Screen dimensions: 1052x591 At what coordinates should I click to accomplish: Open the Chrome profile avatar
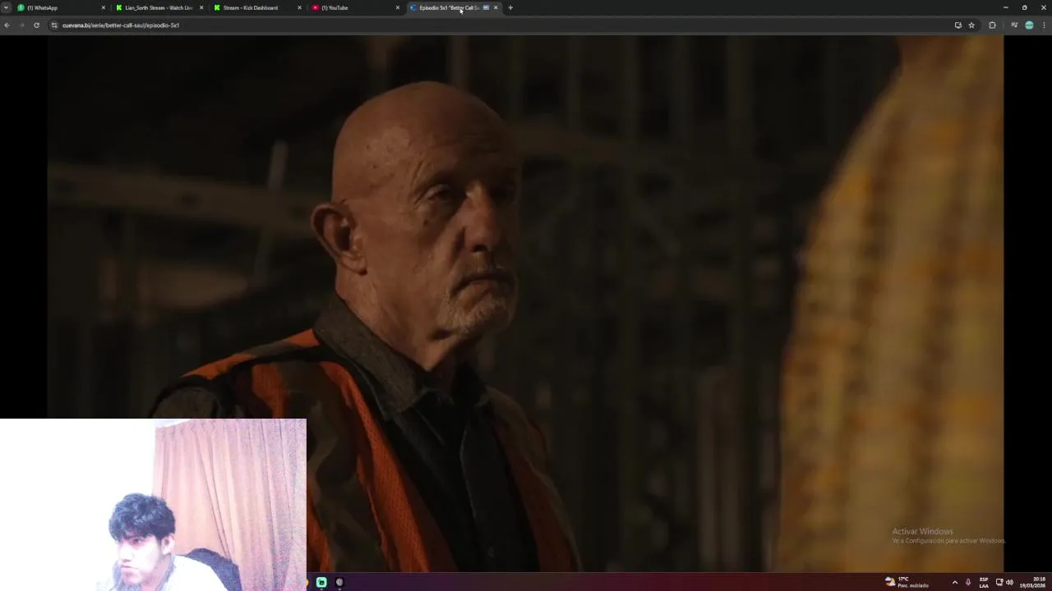(1029, 25)
